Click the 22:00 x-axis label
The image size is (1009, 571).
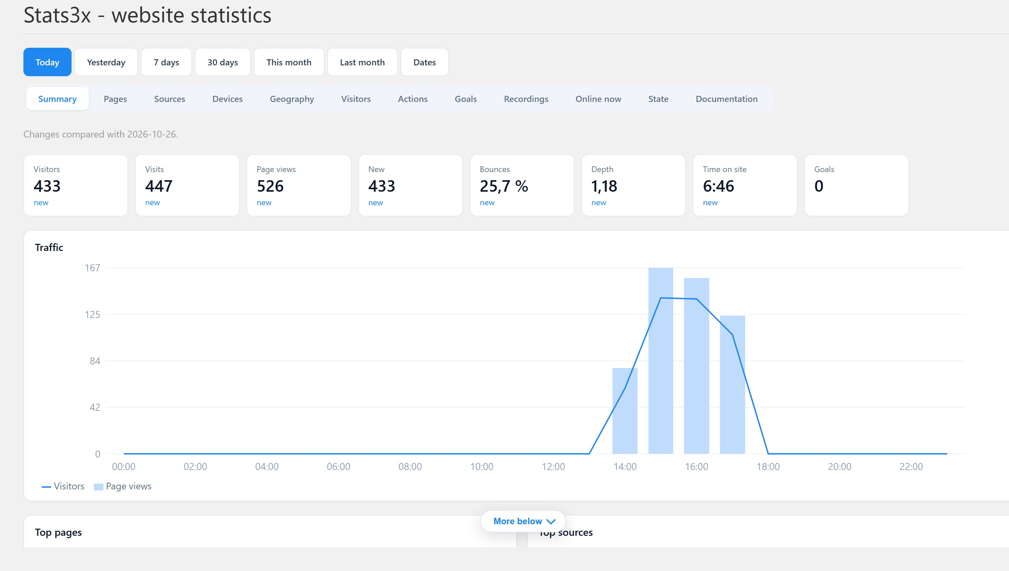pyautogui.click(x=911, y=467)
